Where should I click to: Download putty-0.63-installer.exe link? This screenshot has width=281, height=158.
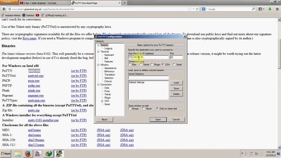(x=43, y=120)
